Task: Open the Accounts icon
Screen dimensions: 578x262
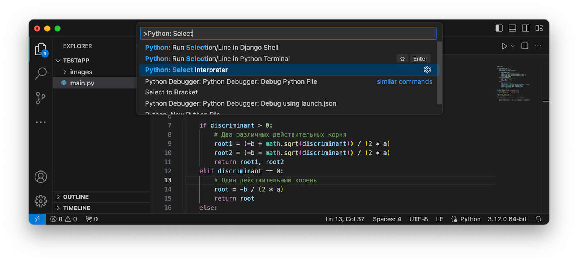Action: (x=41, y=177)
